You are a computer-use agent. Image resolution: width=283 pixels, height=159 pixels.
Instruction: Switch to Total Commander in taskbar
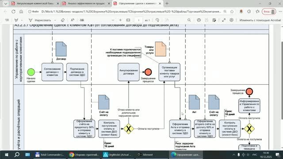click(x=50, y=155)
